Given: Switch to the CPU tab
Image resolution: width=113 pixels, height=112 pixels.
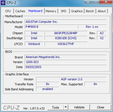Looking at the screenshot, I should coord(8,11).
